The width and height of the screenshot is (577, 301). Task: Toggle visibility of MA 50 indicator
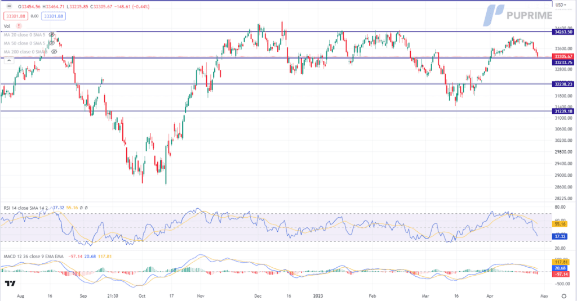coord(51,43)
